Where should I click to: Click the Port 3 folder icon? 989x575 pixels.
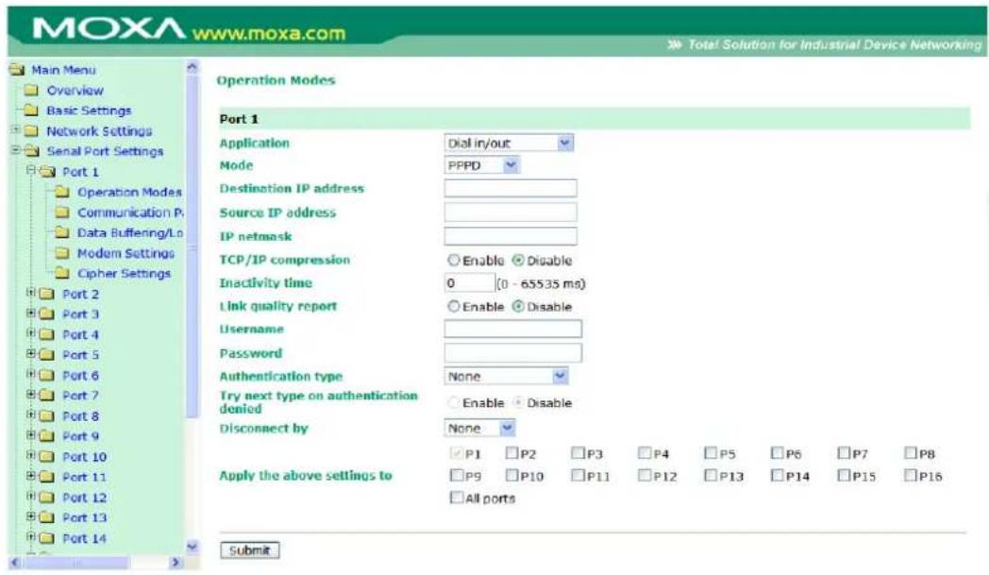pos(47,314)
